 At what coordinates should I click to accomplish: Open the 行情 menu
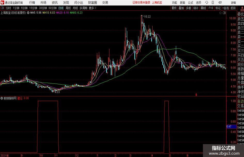pos(32,3)
